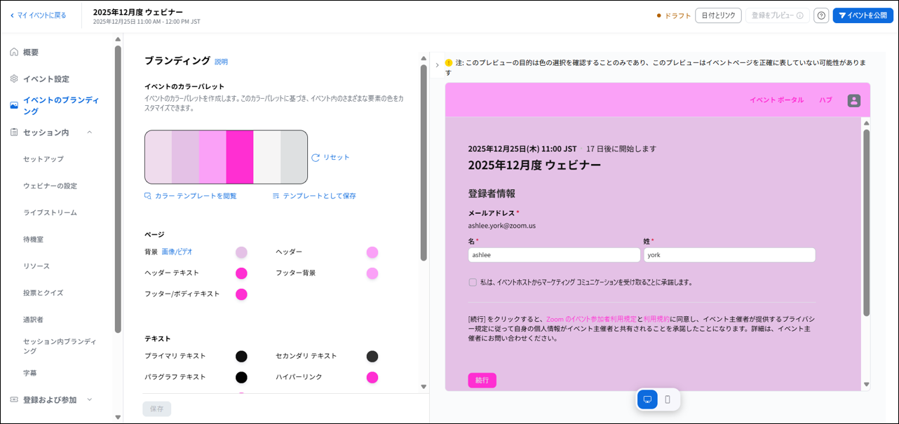The image size is (899, 424).
Task: Open 投票とクイズ sub-item
Action: tap(43, 292)
